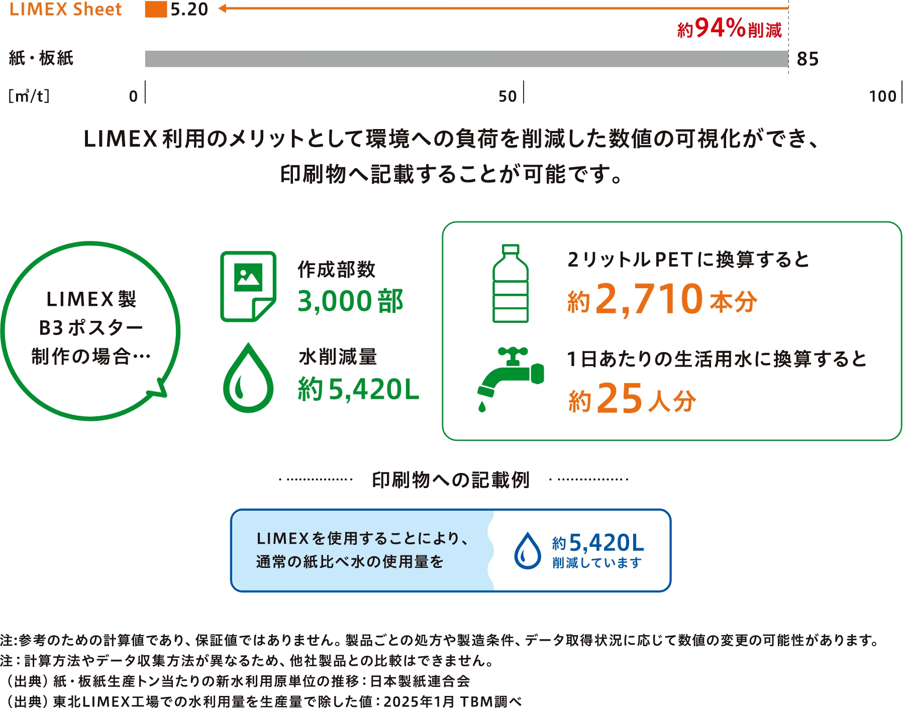Screen dimensions: 903x708
Task: Click the orange 約2,710本分 figure
Action: tap(662, 300)
